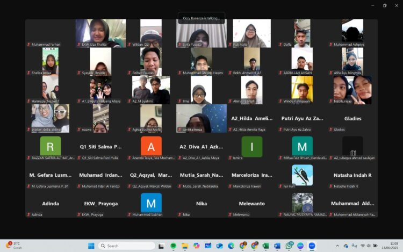Open Task View from the taskbar
Image resolution: width=403 pixels, height=252 pixels.
tap(161, 246)
